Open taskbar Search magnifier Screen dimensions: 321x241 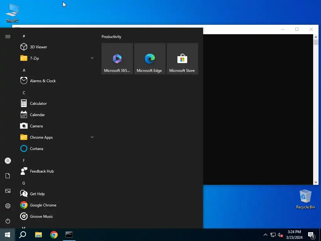coord(23,235)
